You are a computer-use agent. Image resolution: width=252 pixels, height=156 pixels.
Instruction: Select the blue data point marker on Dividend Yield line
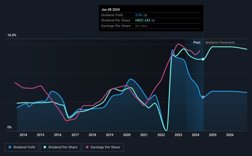point(203,97)
